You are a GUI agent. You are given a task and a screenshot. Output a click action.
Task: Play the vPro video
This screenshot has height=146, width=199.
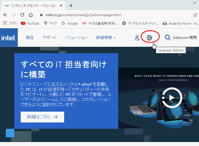click(x=172, y=98)
